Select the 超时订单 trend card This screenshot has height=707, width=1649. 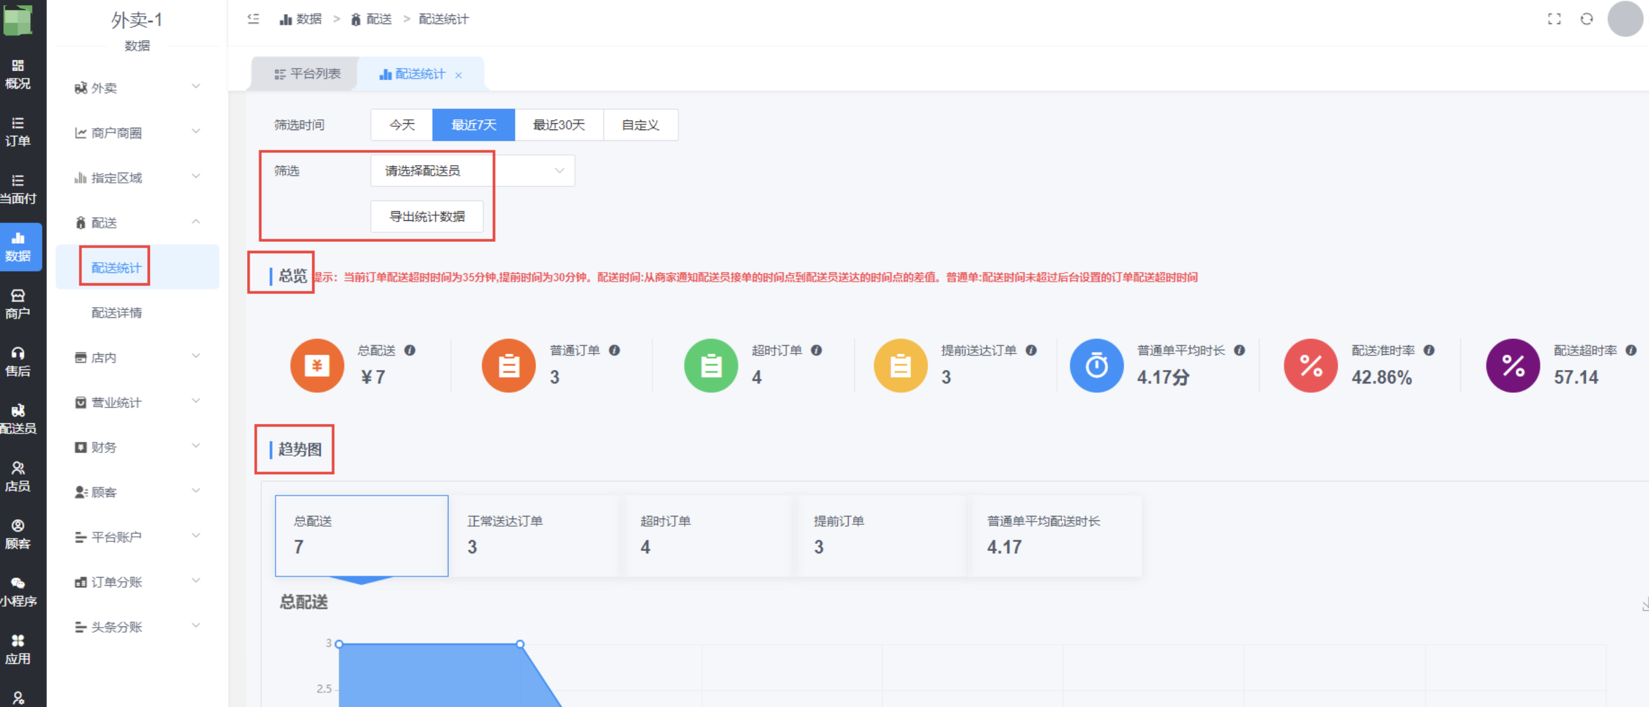(708, 536)
